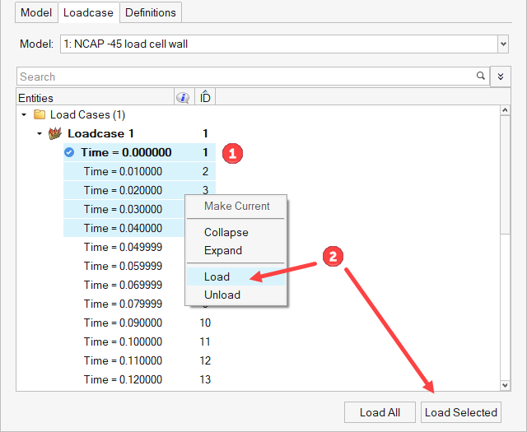Collapse the Loadcase 1 node
527x432 pixels.
pos(40,133)
